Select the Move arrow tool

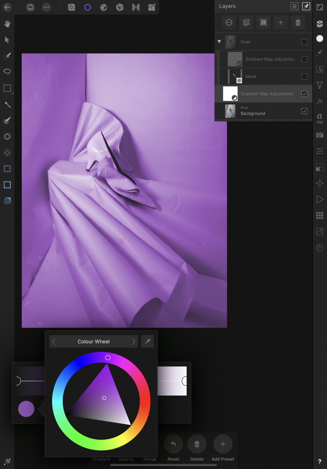tap(7, 40)
